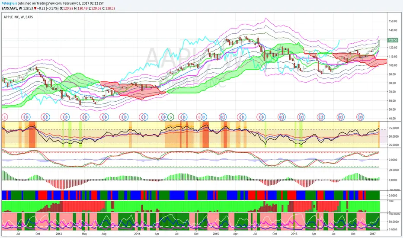
Task: Click the Aug label on time axis
Action: coord(104,234)
